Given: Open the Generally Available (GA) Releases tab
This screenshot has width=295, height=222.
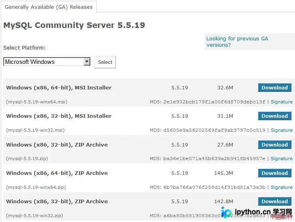Looking at the screenshot, I should [x=49, y=7].
